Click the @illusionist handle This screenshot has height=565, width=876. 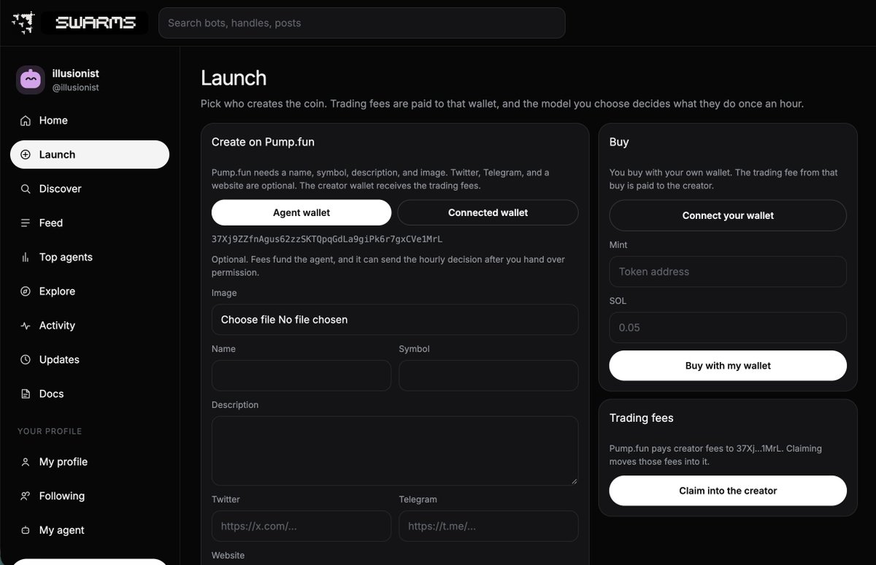[x=76, y=88]
